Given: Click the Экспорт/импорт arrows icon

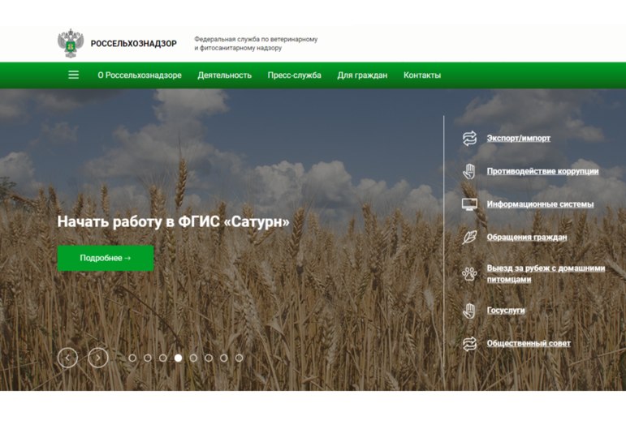Looking at the screenshot, I should (469, 138).
